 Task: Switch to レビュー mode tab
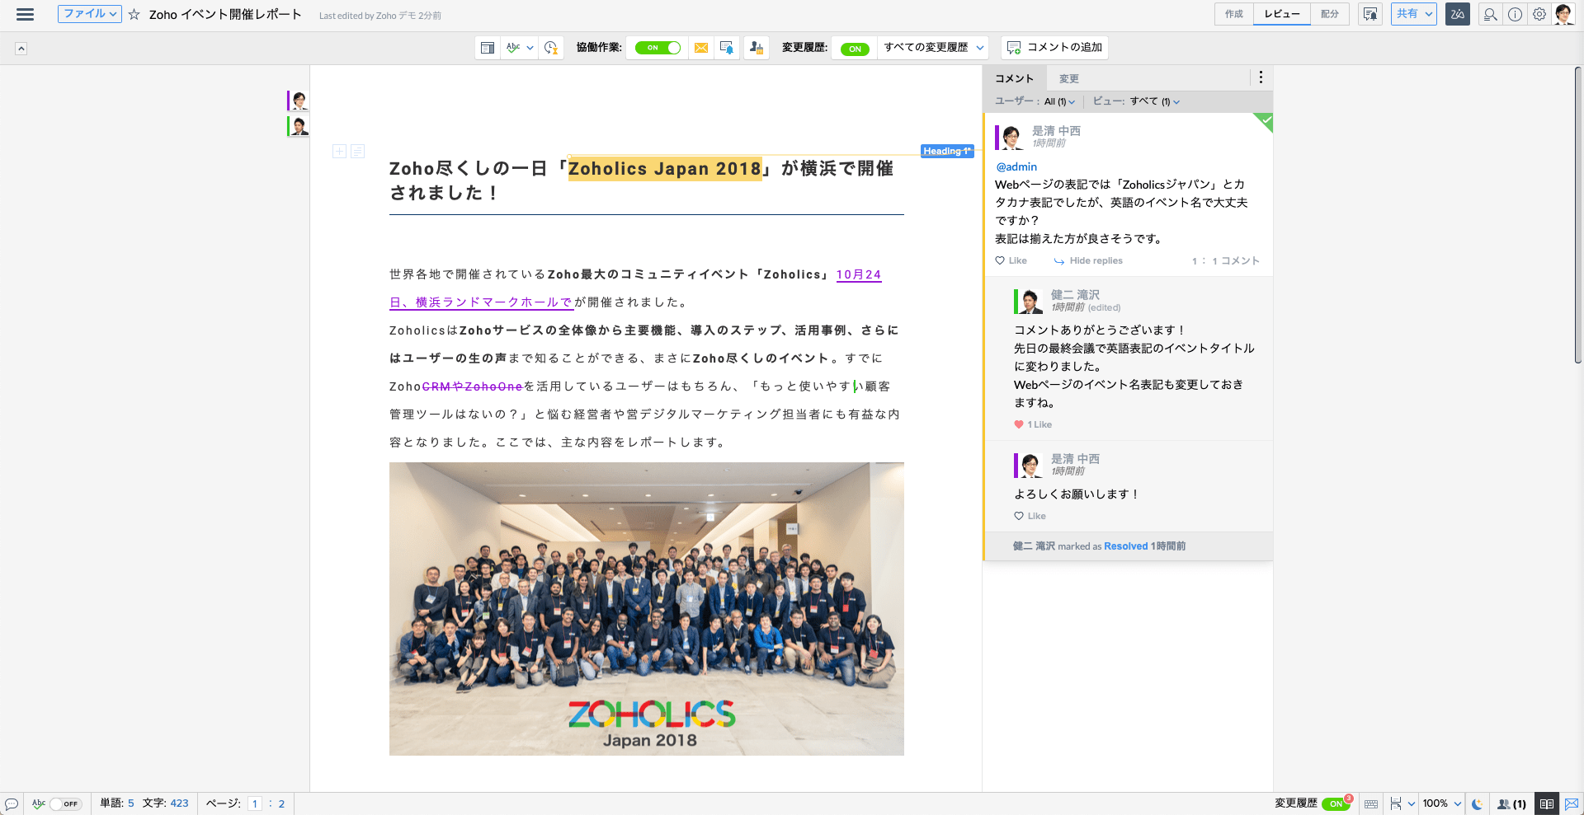[x=1282, y=14]
